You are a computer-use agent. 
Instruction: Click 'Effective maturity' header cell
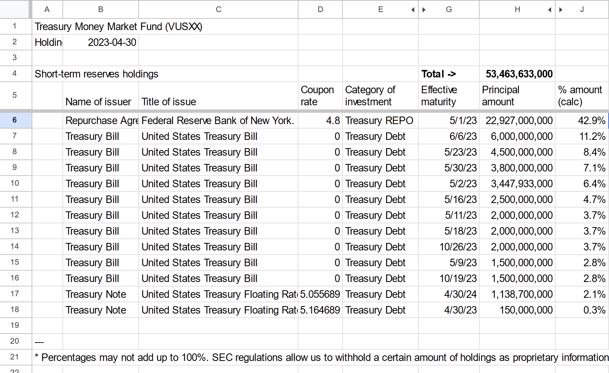(x=449, y=96)
